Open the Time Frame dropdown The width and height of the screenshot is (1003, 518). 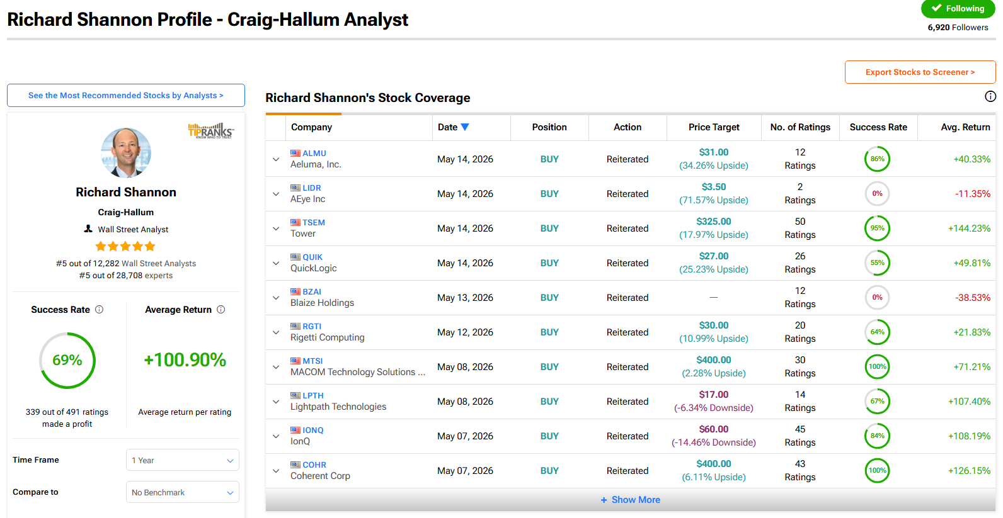(x=183, y=460)
